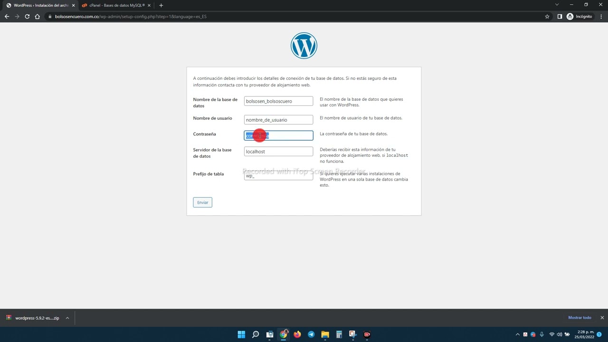The height and width of the screenshot is (342, 608).
Task: Click the Prefijo de tabla field
Action: (278, 176)
